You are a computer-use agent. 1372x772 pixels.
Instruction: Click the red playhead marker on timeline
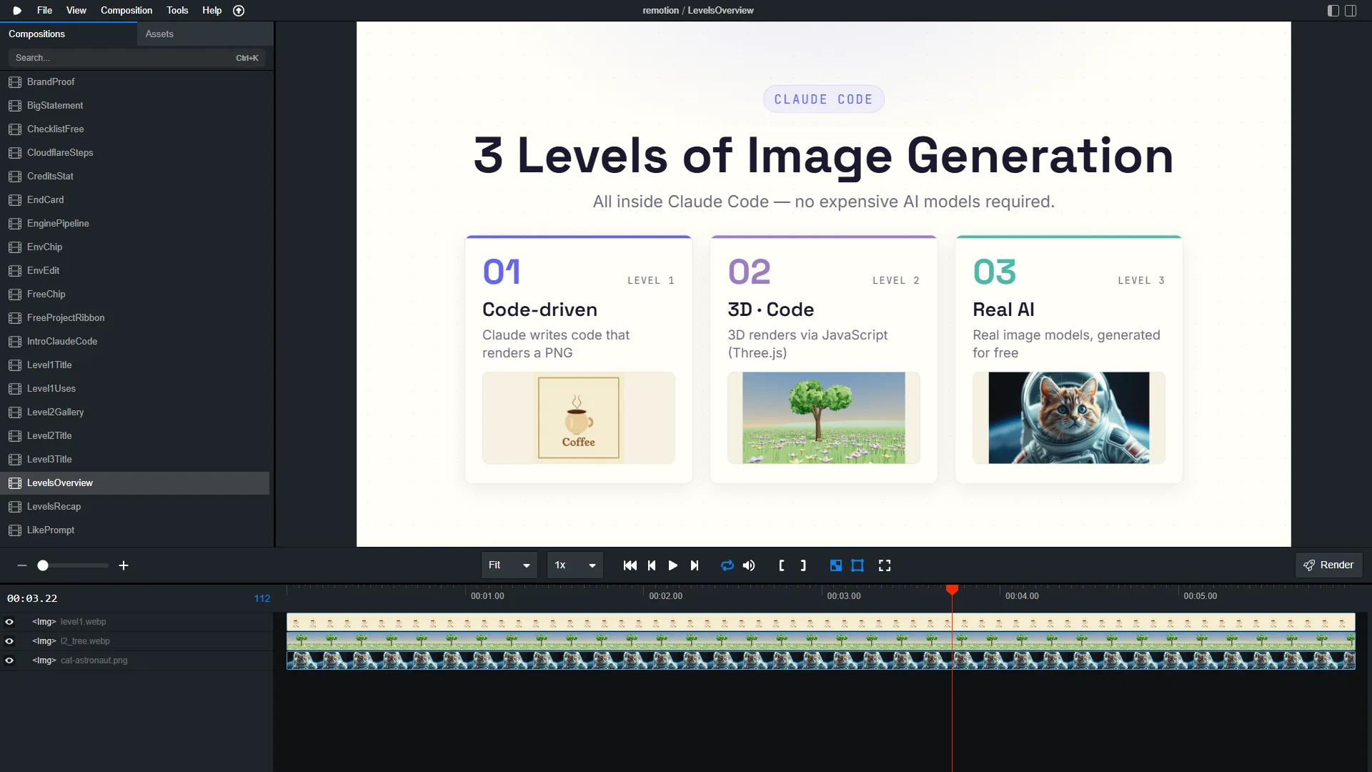(x=952, y=590)
